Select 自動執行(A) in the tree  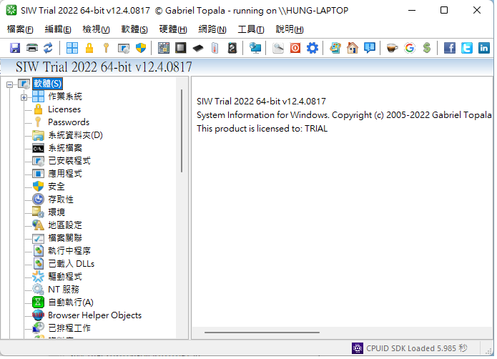[71, 303]
